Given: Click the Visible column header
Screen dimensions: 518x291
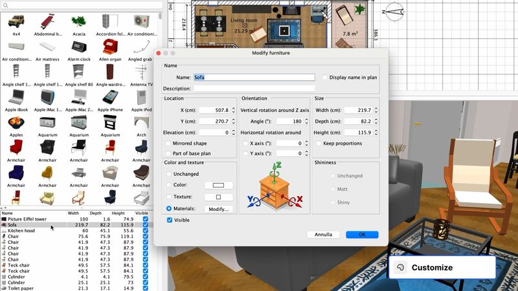Looking at the screenshot, I should [143, 213].
